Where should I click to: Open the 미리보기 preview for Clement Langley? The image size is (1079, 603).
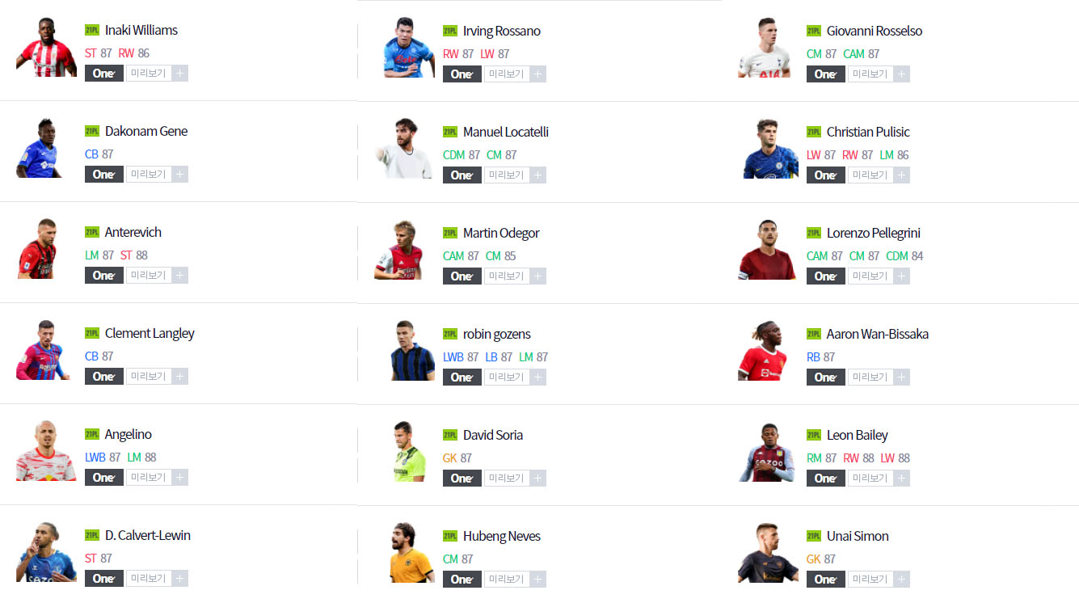click(x=149, y=376)
